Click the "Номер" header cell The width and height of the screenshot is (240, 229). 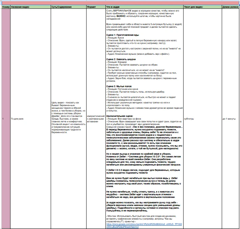point(5,7)
